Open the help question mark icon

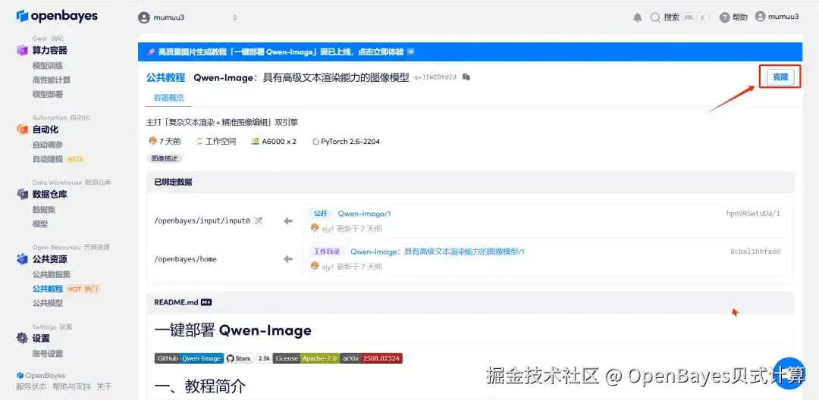click(724, 17)
